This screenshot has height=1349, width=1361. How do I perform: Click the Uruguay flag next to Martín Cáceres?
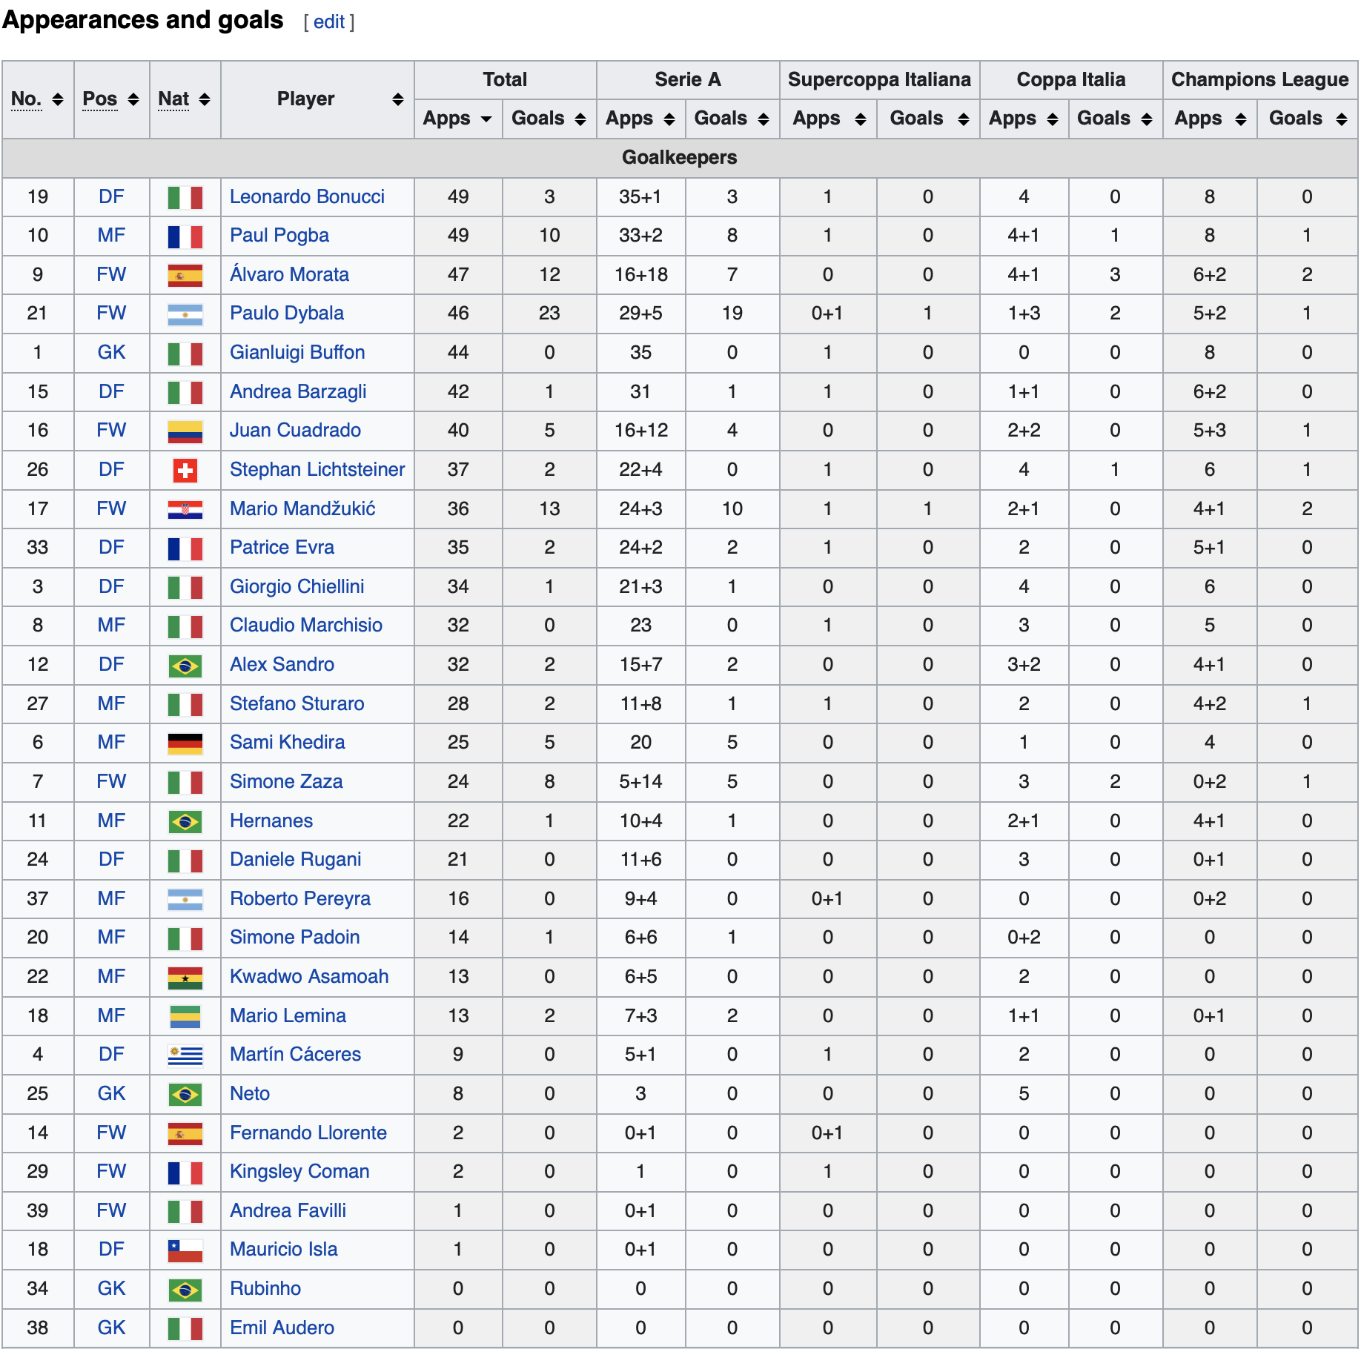(185, 1055)
